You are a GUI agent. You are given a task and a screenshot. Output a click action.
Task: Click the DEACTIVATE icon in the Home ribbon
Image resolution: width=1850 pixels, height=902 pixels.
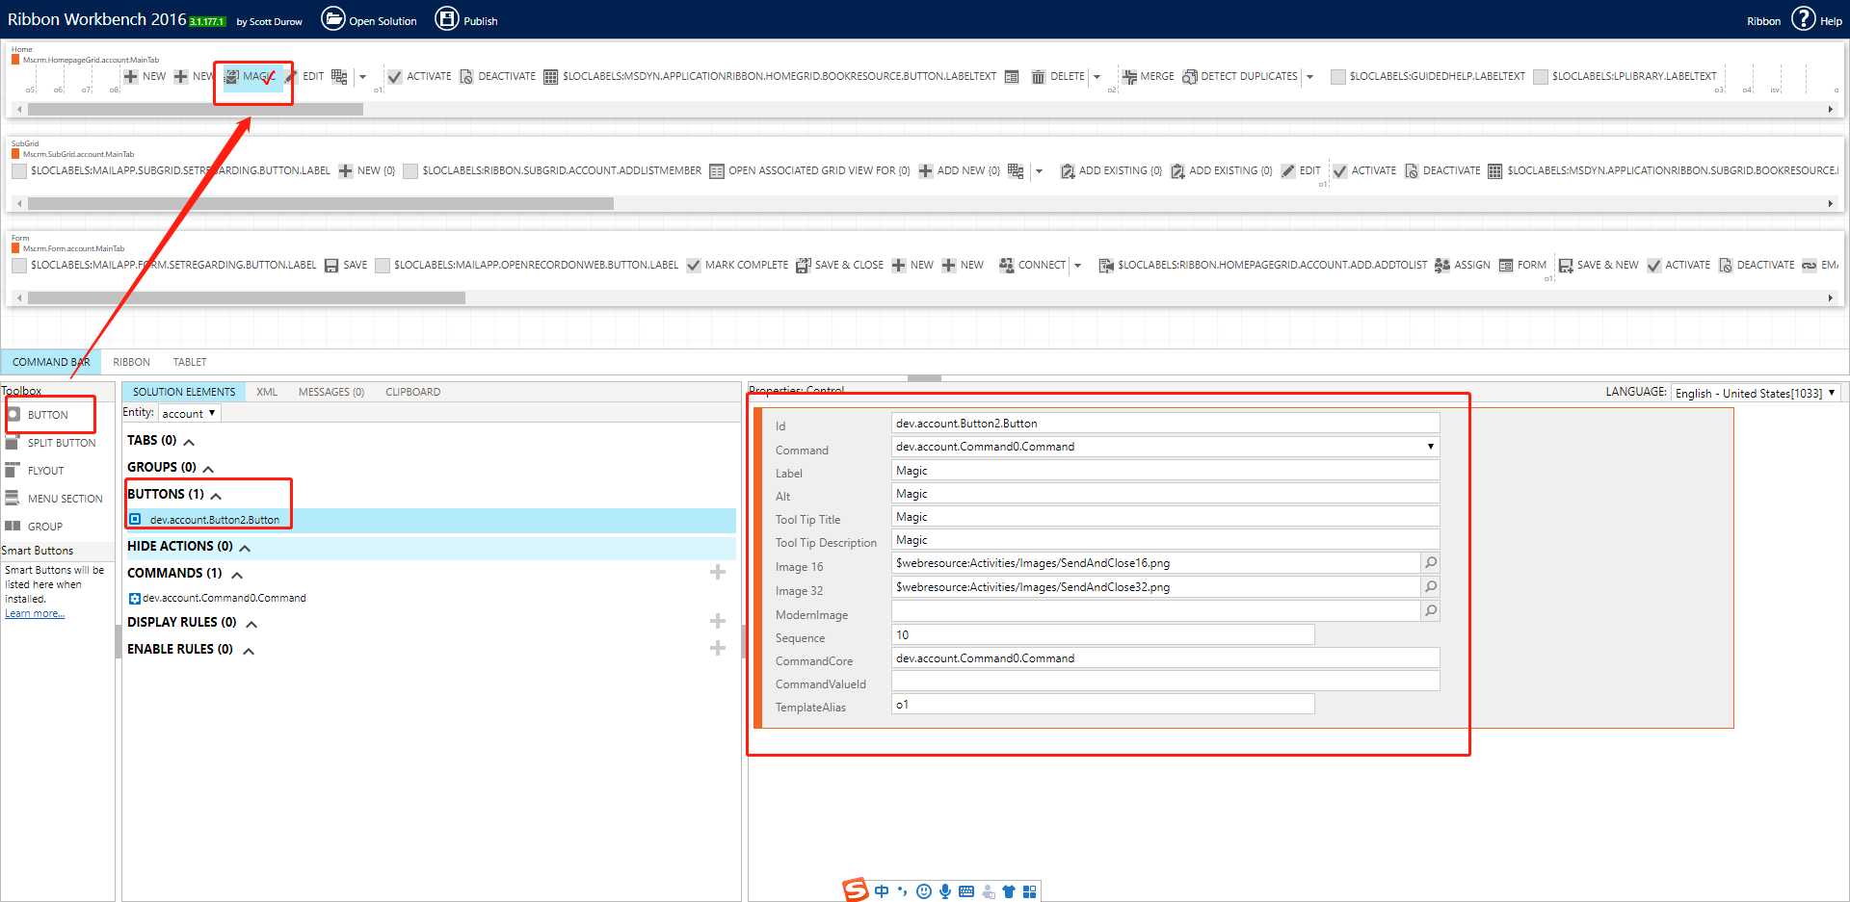[x=466, y=77]
